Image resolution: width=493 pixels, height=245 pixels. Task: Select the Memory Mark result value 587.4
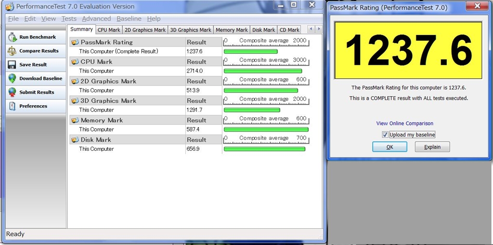194,129
